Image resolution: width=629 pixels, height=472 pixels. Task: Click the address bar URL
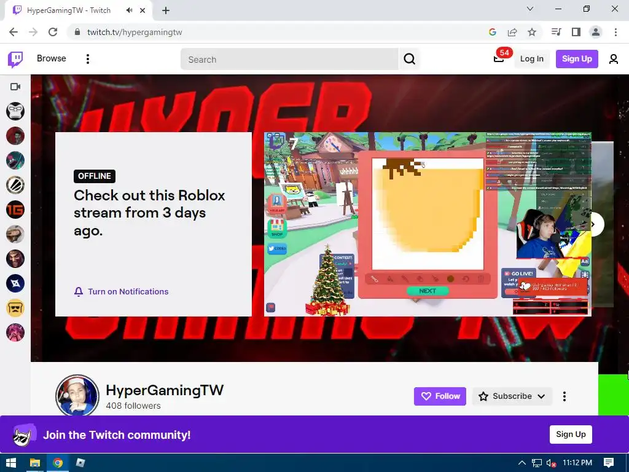(x=135, y=32)
